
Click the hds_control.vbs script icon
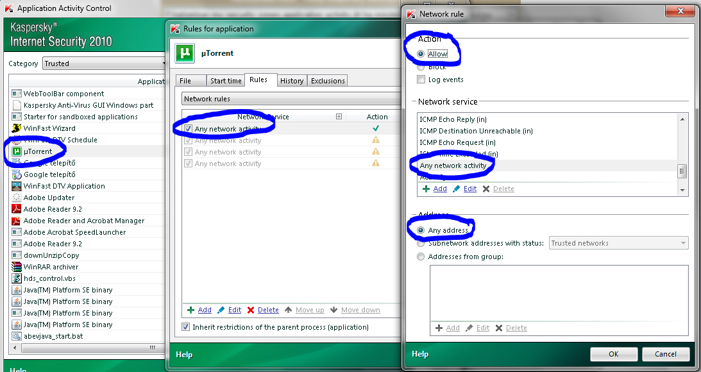coord(17,278)
